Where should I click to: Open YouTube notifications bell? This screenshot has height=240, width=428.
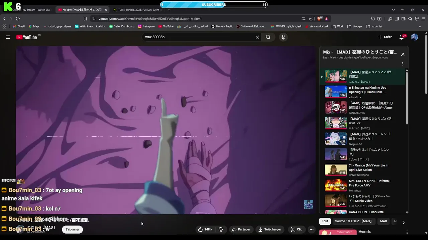coord(402,37)
